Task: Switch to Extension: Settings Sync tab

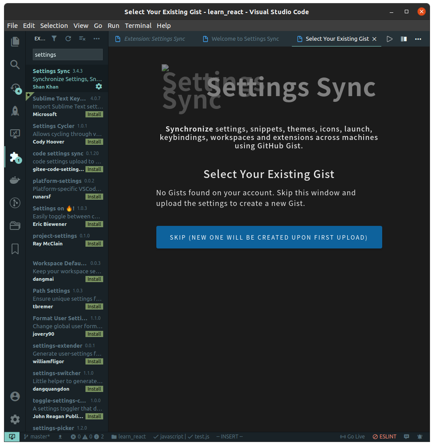Action: [151, 39]
